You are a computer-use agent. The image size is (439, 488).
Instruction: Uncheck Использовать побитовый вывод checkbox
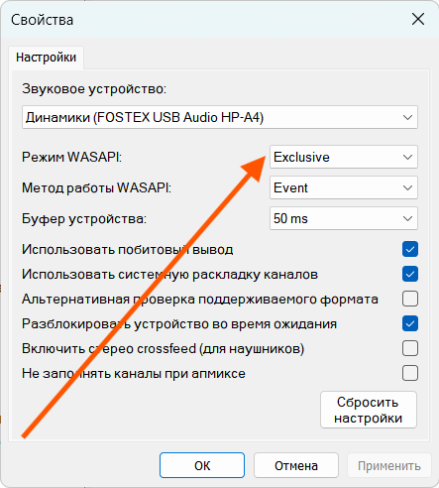[x=410, y=249]
